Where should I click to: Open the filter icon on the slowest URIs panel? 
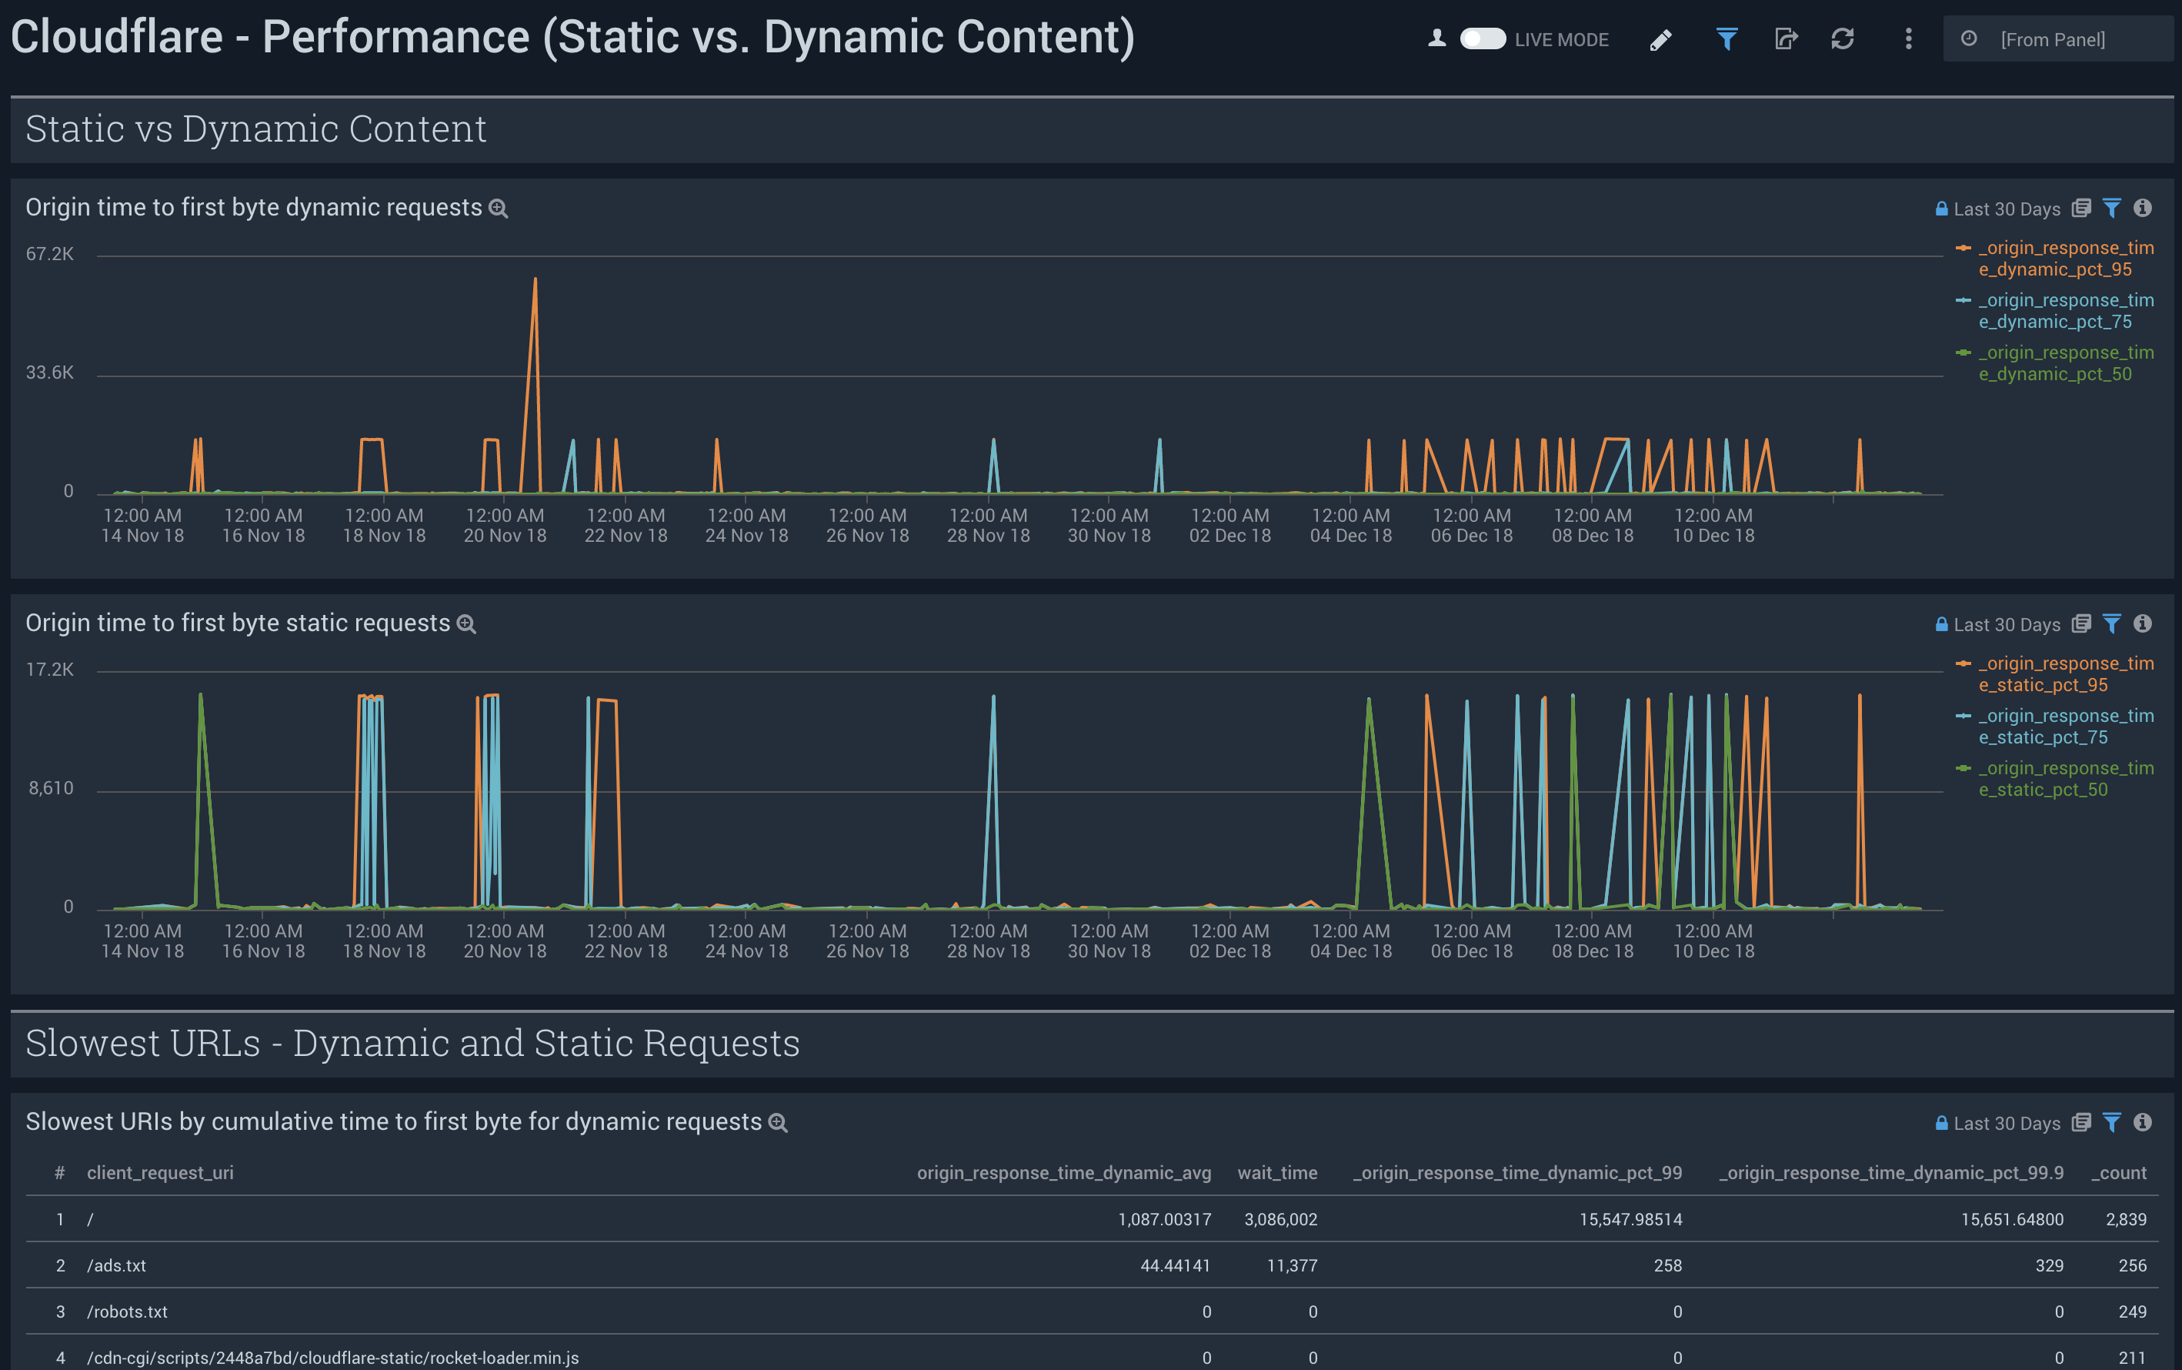pos(2111,1123)
